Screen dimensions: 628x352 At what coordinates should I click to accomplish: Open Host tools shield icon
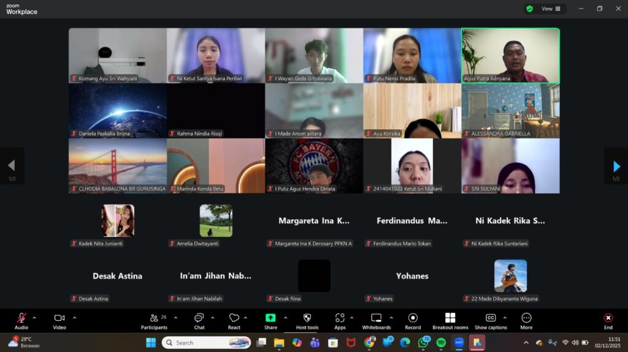tap(307, 321)
